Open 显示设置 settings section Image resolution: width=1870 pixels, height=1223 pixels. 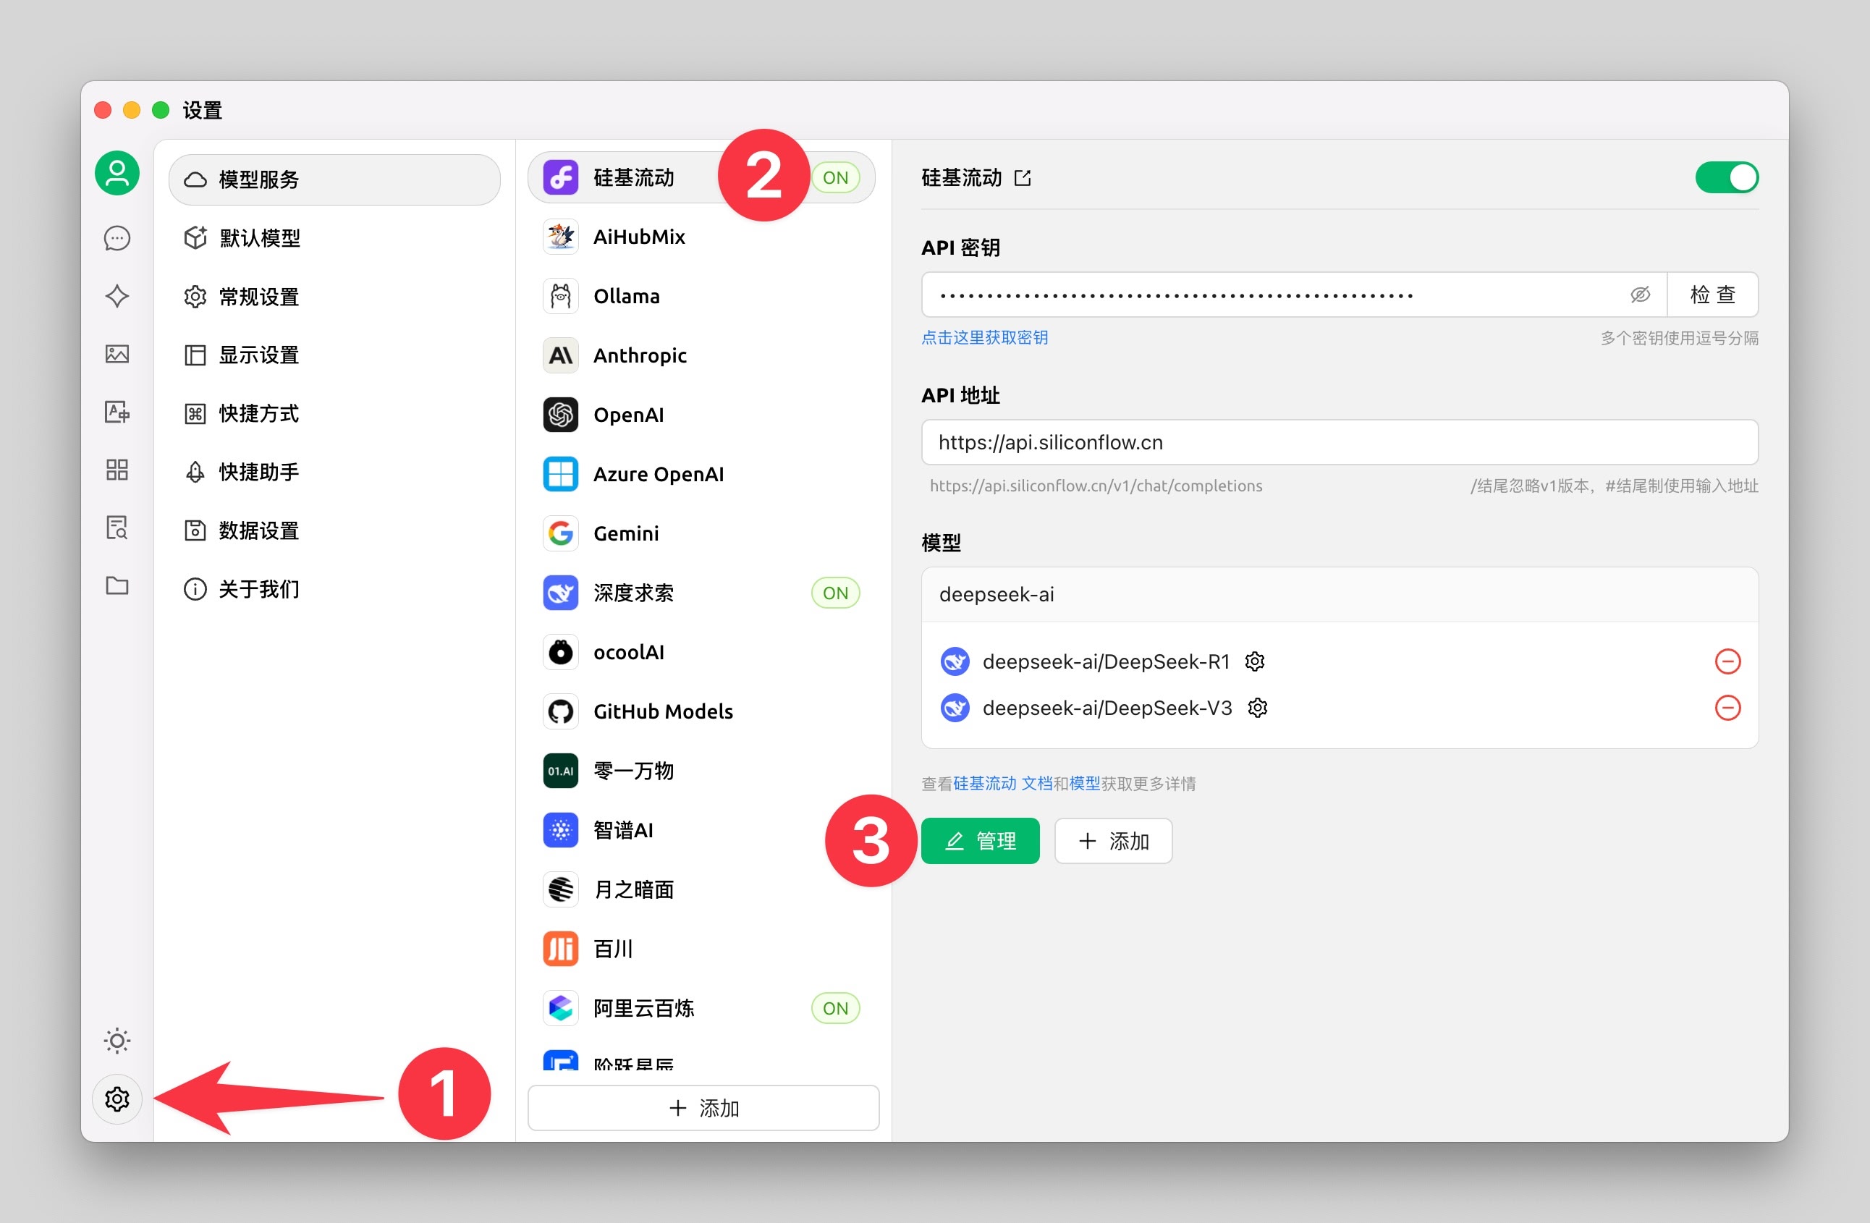click(334, 355)
